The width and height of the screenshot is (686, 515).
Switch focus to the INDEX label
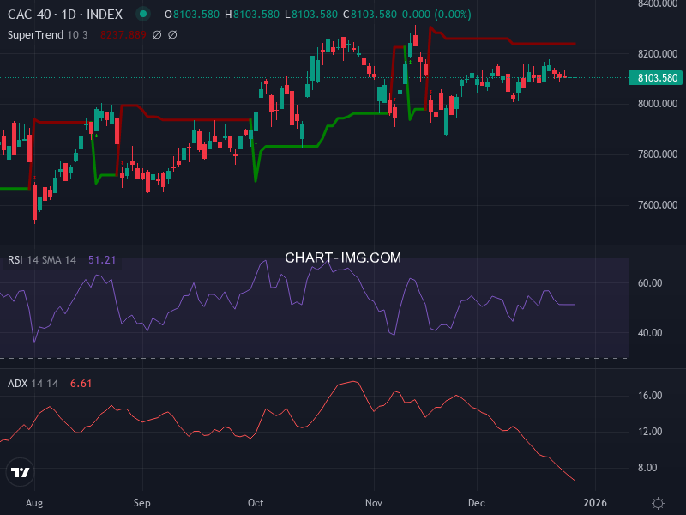click(x=104, y=14)
